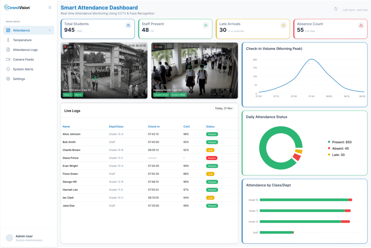
Task: Click the people icon on Staff Present card
Action: click(x=207, y=26)
